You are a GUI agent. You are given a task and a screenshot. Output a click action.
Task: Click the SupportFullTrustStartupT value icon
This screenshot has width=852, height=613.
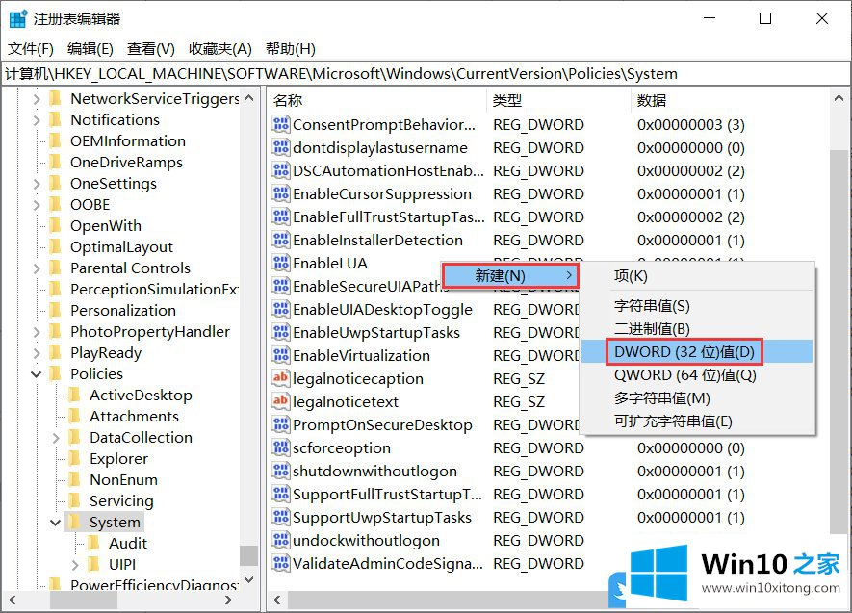(x=280, y=494)
